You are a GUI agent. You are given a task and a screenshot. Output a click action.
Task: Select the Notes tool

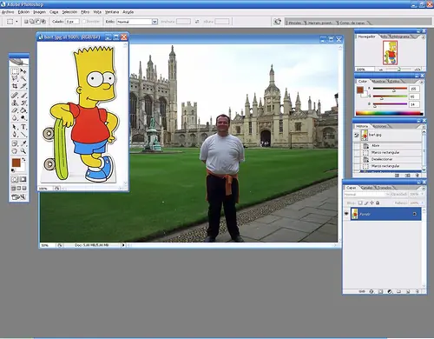(x=15, y=143)
